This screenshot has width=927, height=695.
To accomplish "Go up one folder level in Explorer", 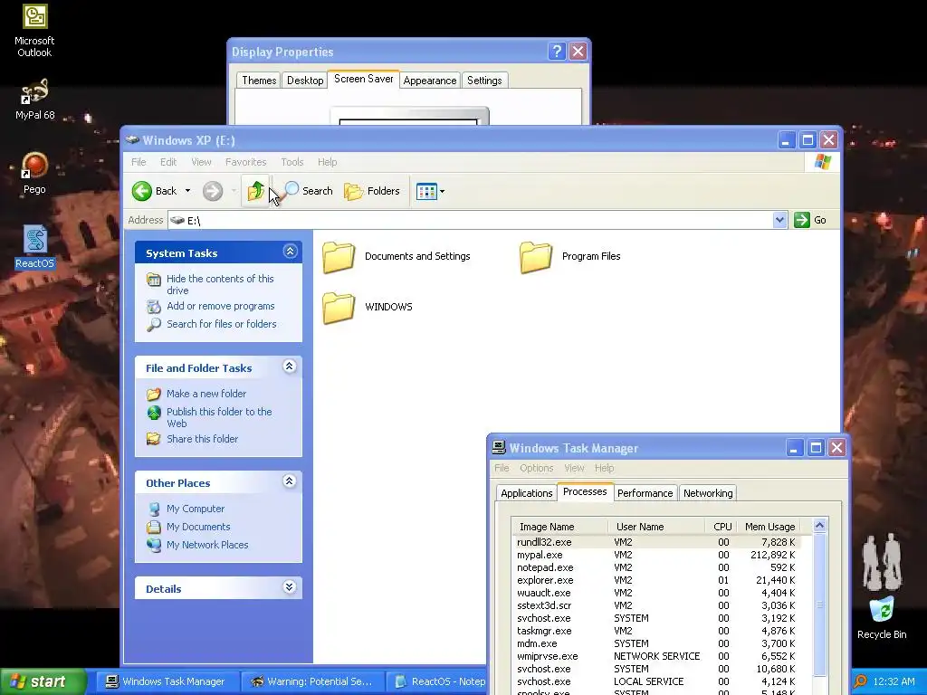I will [255, 191].
